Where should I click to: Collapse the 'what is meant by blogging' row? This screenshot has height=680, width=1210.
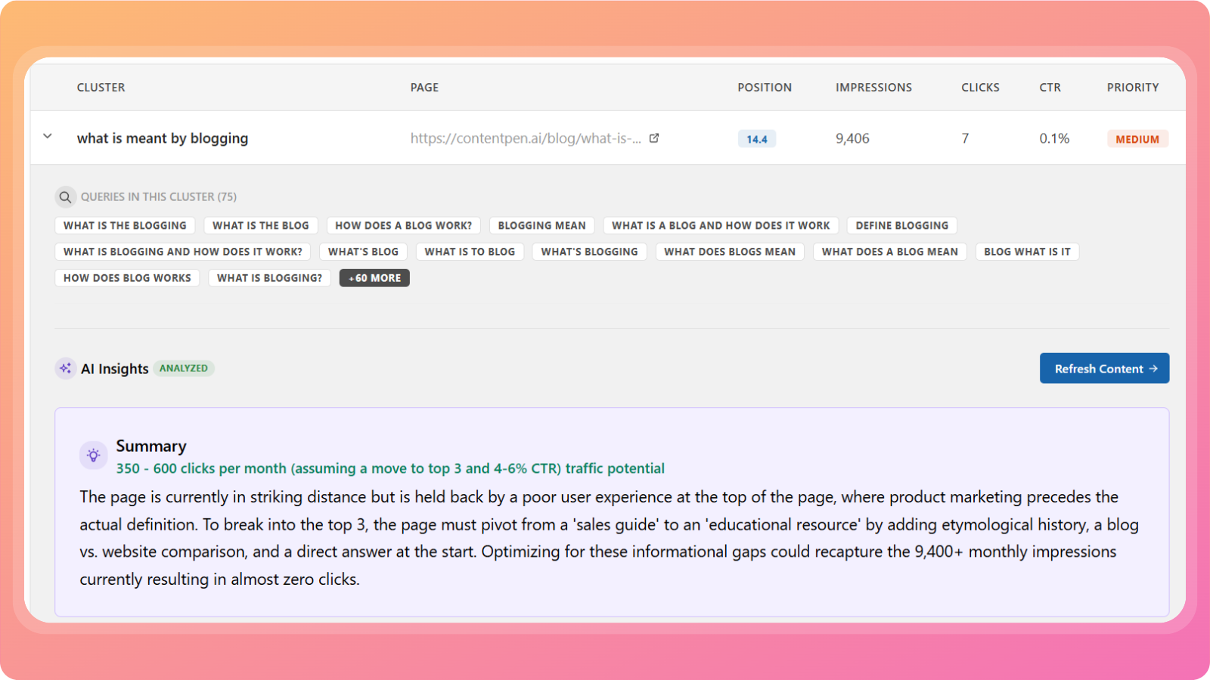(48, 137)
